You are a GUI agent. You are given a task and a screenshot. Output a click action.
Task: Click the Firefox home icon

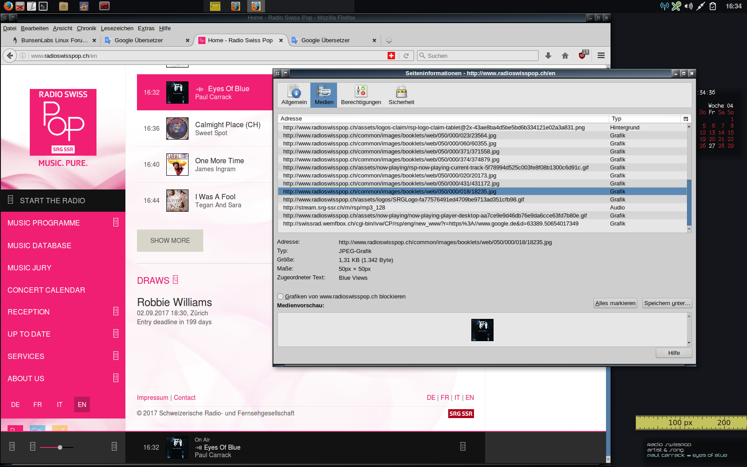(565, 56)
